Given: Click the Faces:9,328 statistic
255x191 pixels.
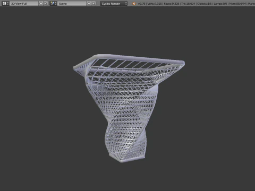Looking at the screenshot, I should (171, 4).
